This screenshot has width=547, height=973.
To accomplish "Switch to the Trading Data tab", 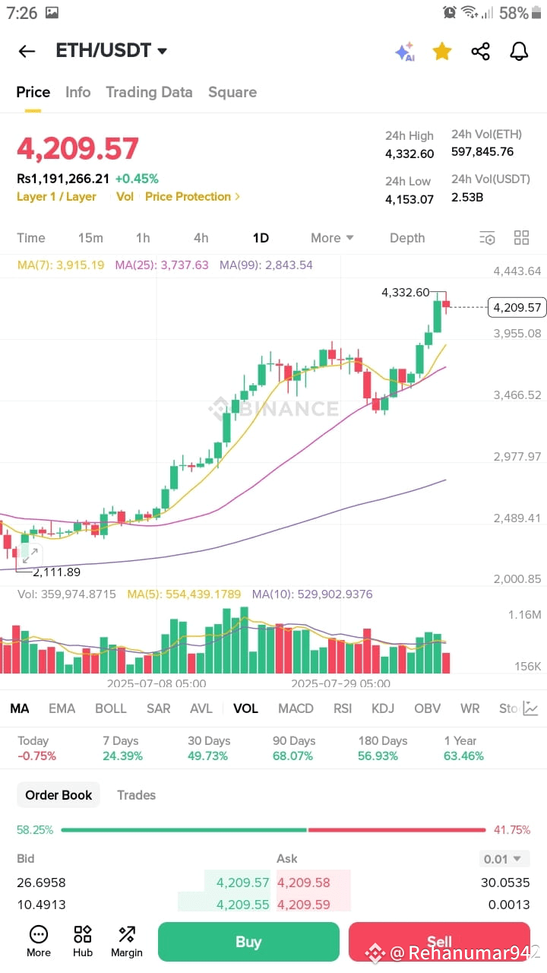I will click(x=149, y=92).
